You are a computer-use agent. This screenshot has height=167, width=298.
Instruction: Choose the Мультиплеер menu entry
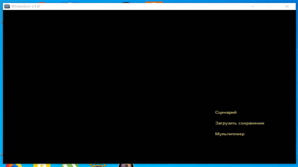coord(229,134)
